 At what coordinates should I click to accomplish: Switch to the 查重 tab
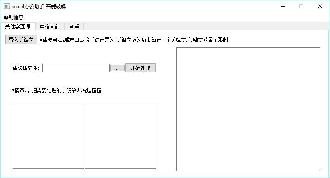pyautogui.click(x=74, y=27)
